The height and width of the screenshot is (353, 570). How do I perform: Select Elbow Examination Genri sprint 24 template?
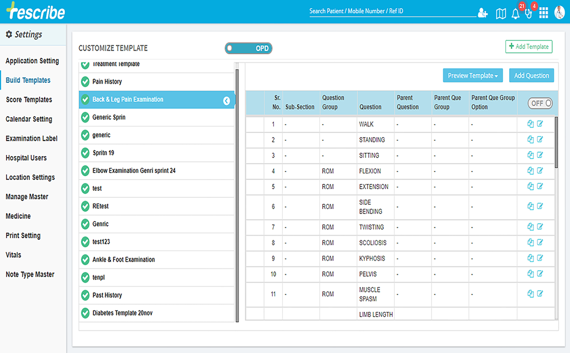(157, 171)
